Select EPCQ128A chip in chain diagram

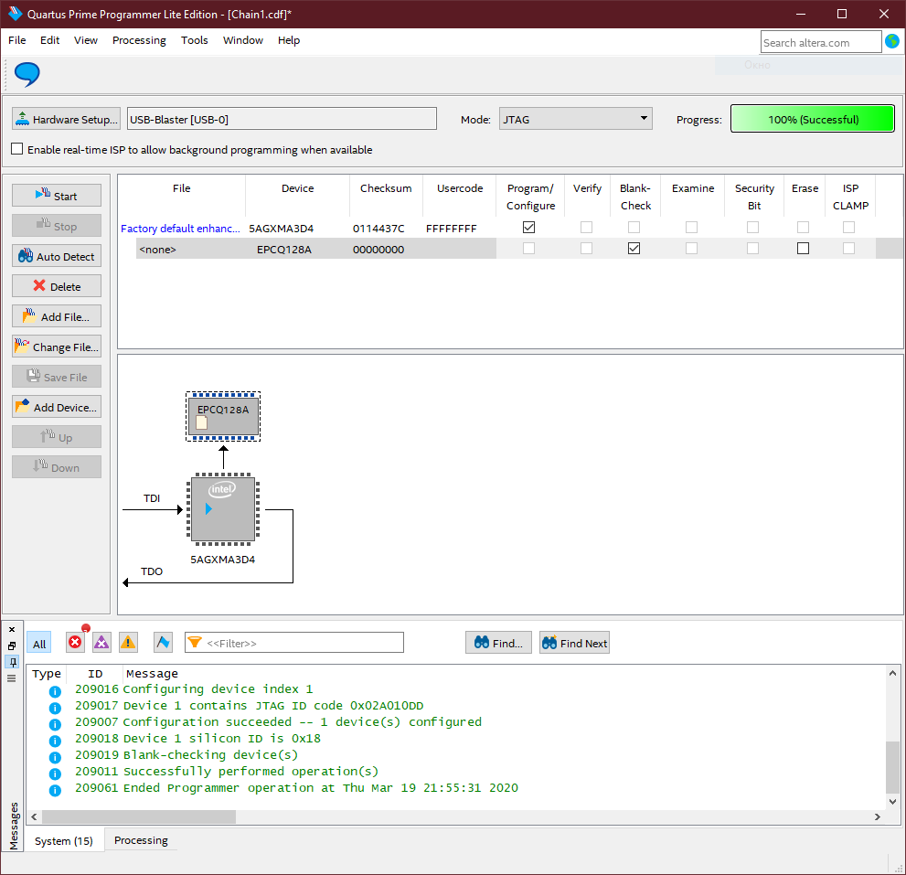tap(223, 416)
